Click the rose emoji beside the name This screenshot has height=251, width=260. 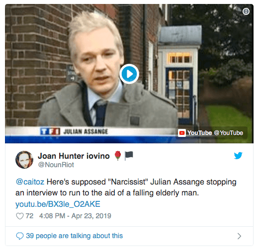pos(118,156)
